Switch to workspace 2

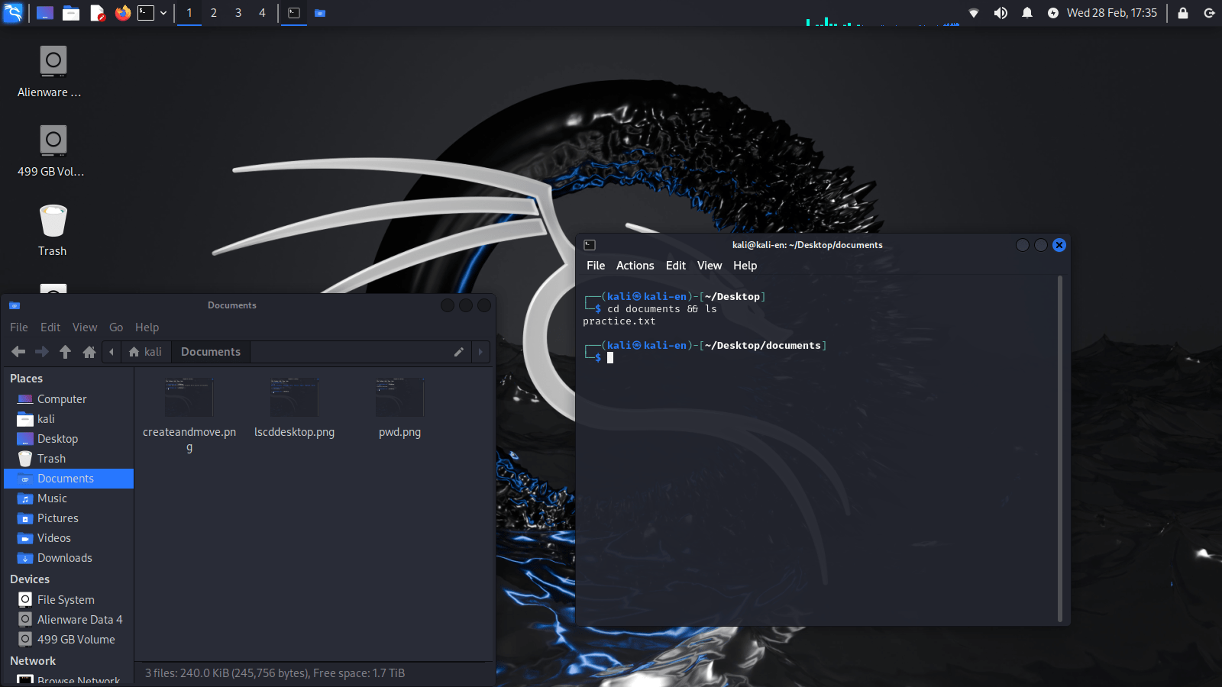tap(214, 13)
